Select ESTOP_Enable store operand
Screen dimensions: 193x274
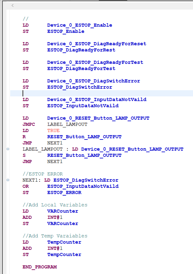[66, 31]
